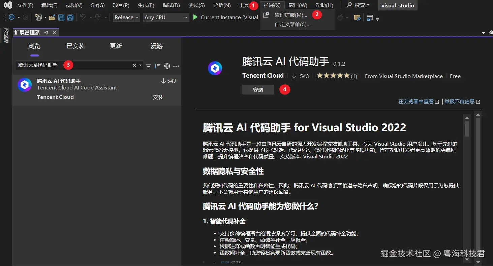Click 安装 in the extension list row
This screenshot has height=266, width=493.
[x=158, y=97]
